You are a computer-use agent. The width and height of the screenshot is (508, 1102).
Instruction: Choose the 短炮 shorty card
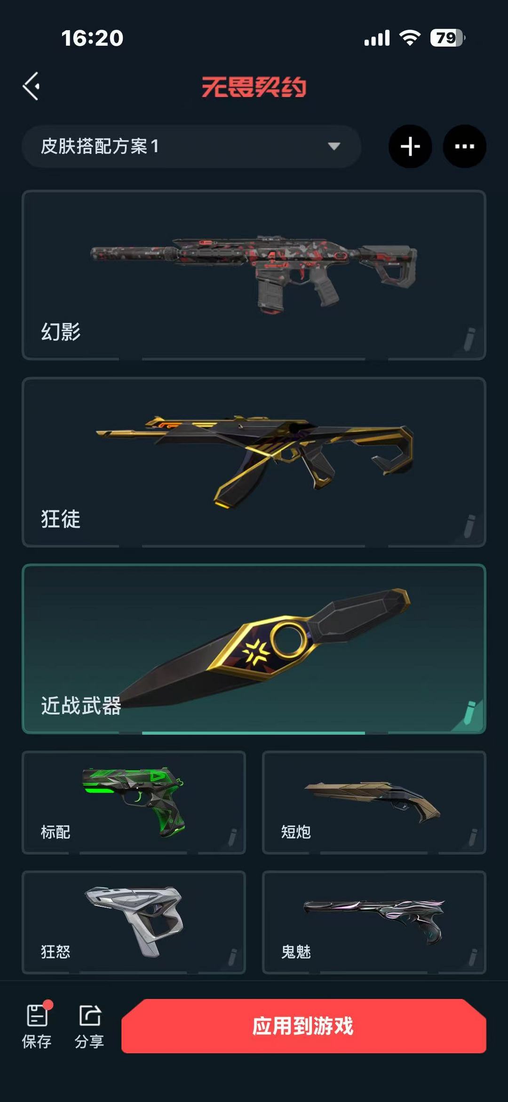374,802
